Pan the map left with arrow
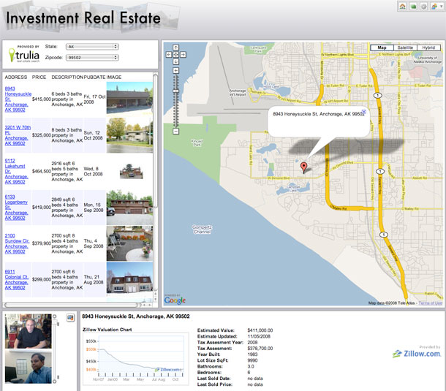The width and height of the screenshot is (446, 391). click(x=169, y=55)
